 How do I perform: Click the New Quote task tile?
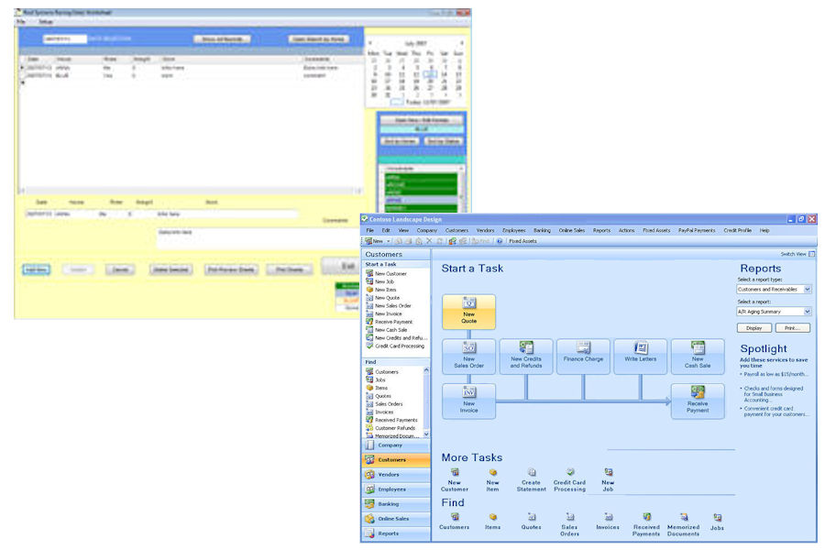pyautogui.click(x=468, y=312)
